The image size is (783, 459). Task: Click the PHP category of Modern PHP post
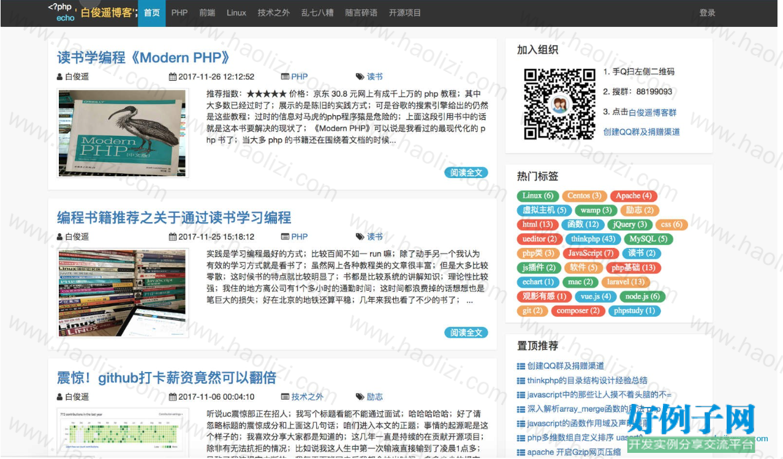(x=300, y=76)
